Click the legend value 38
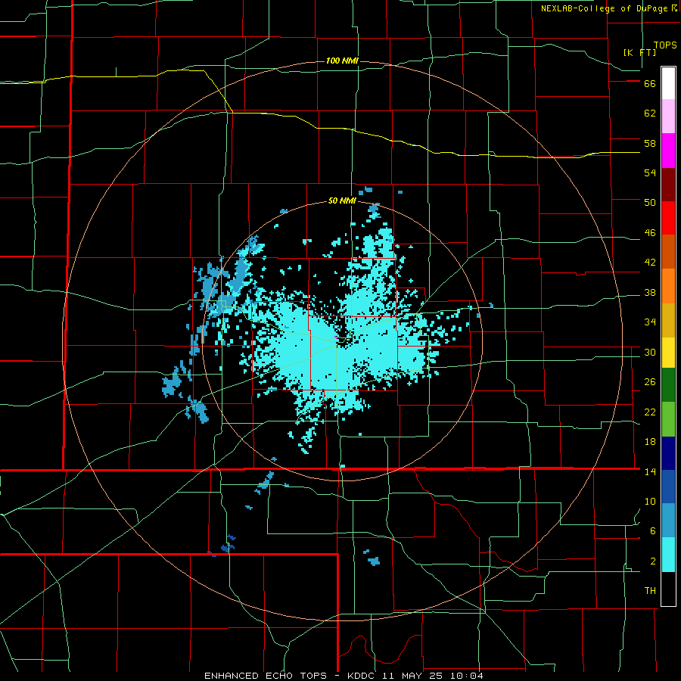Screen dimensions: 681x681 coord(650,292)
